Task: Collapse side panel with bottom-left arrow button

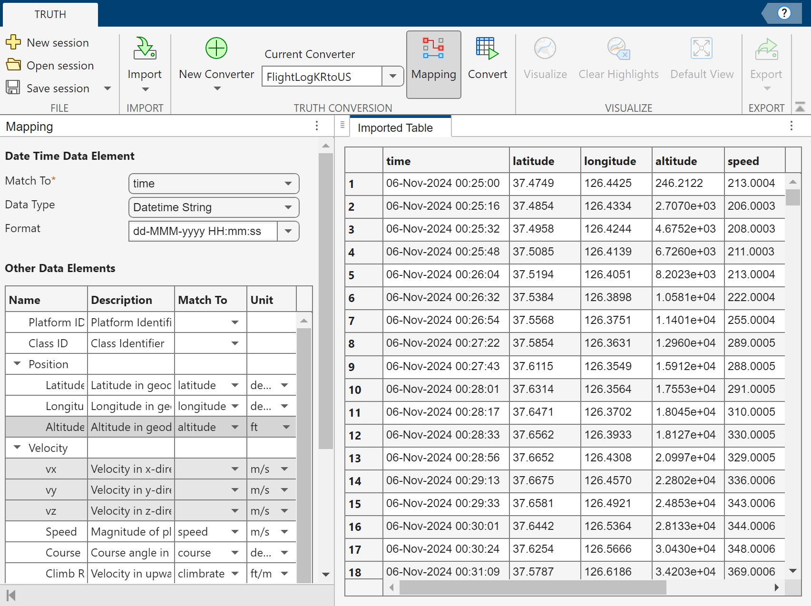Action: pos(11,595)
